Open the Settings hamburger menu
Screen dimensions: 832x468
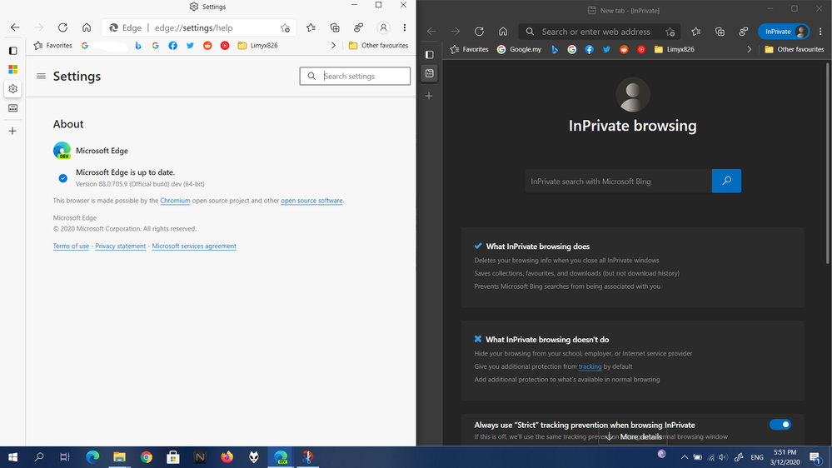[41, 77]
